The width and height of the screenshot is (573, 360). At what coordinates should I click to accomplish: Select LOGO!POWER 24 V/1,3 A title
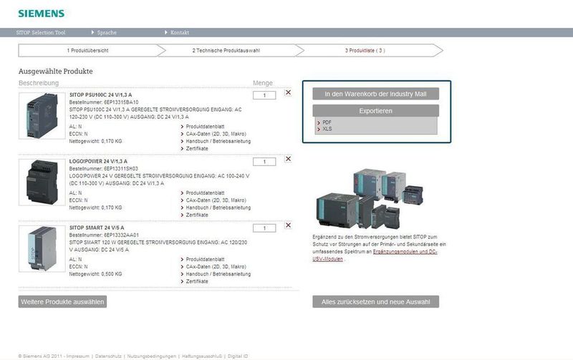click(98, 161)
